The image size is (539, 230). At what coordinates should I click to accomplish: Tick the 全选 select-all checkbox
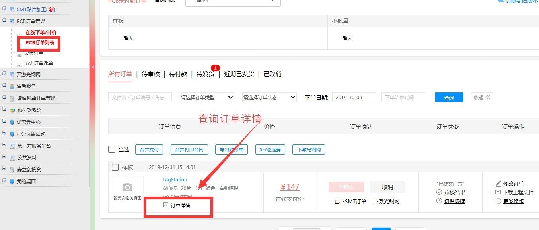pos(112,149)
